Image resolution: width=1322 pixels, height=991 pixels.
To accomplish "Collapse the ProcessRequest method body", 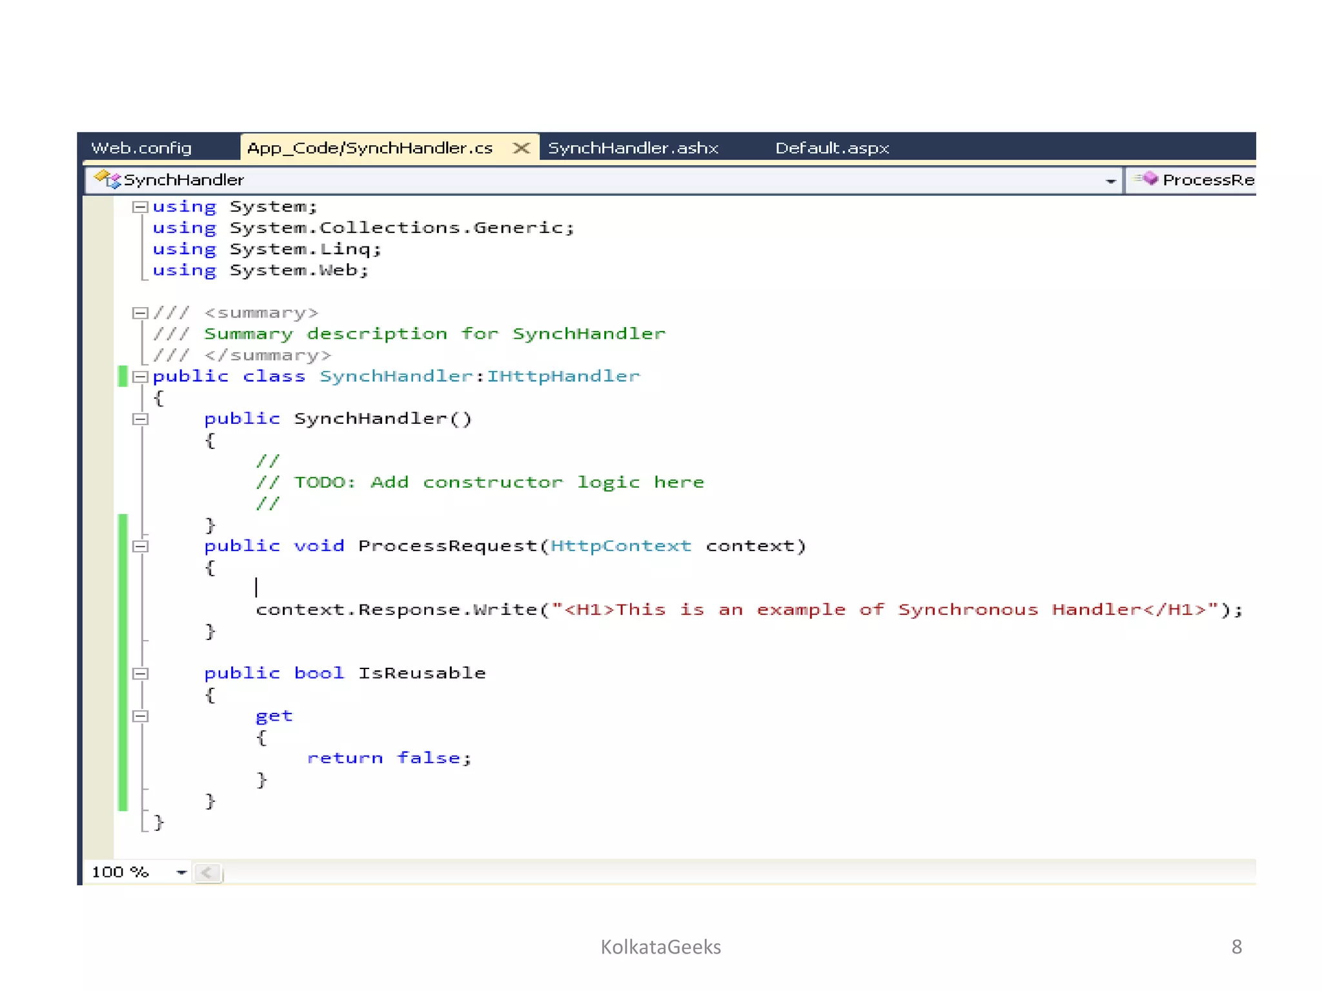I will coord(139,546).
